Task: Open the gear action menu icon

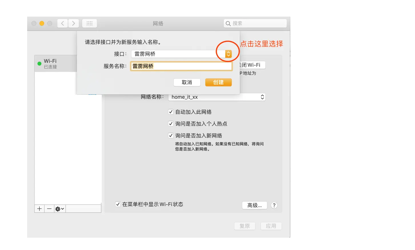Action: [58, 209]
